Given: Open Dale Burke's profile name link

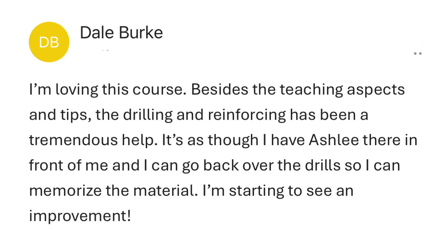Looking at the screenshot, I should click(x=121, y=33).
